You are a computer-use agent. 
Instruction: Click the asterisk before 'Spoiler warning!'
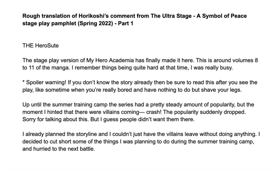click(24, 82)
